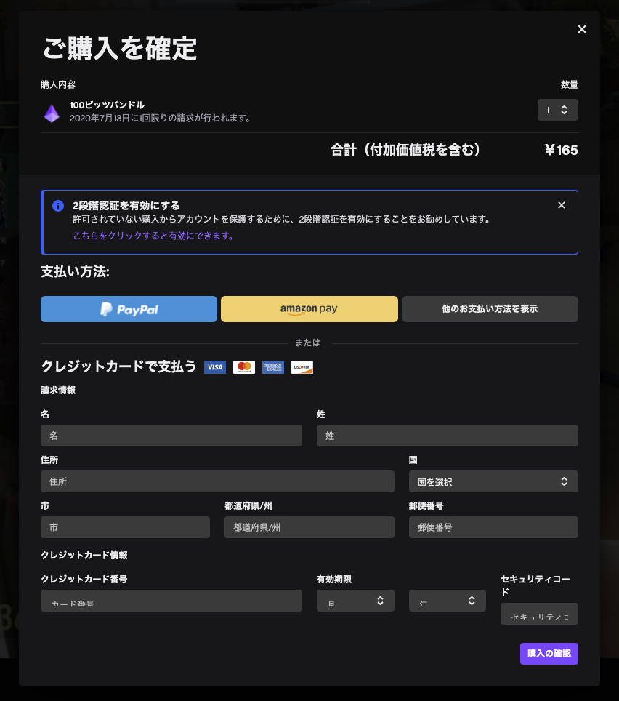Image resolution: width=619 pixels, height=701 pixels.
Task: Open the 国を選択 country dropdown
Action: point(493,481)
